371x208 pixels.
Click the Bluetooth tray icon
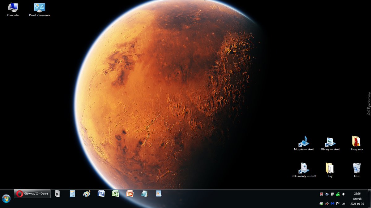327,194
